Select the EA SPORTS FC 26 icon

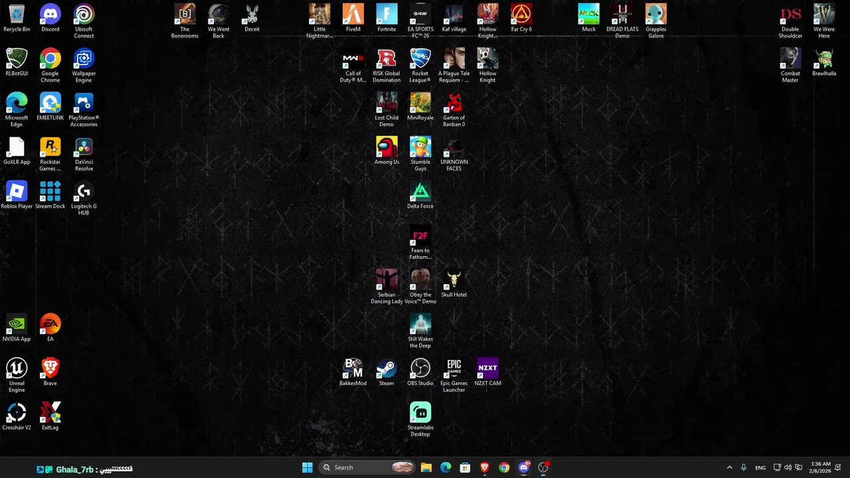pos(420,21)
